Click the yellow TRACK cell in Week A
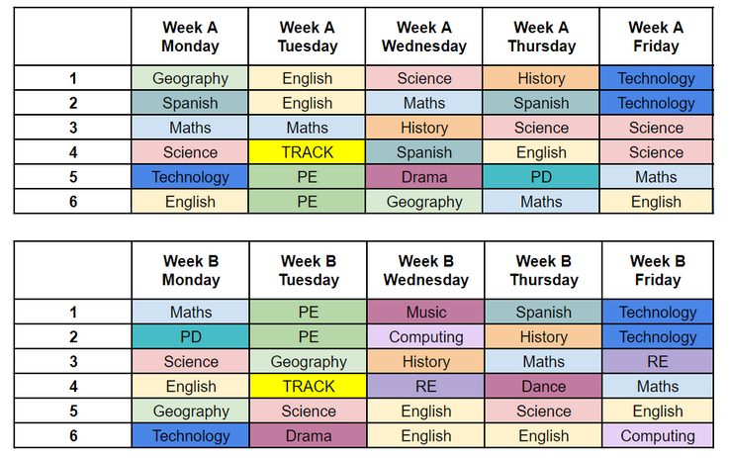 308,152
